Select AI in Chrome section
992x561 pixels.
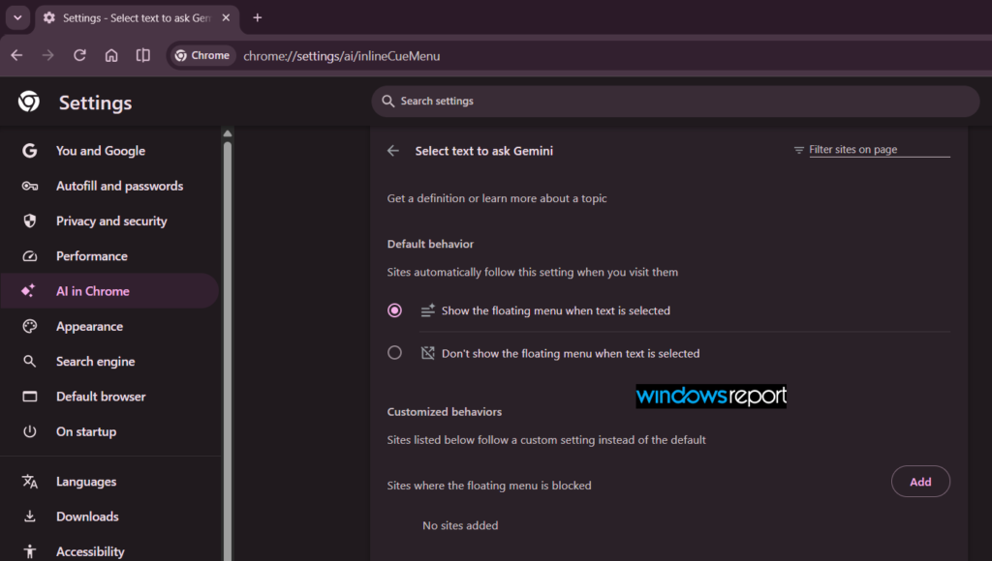point(110,291)
